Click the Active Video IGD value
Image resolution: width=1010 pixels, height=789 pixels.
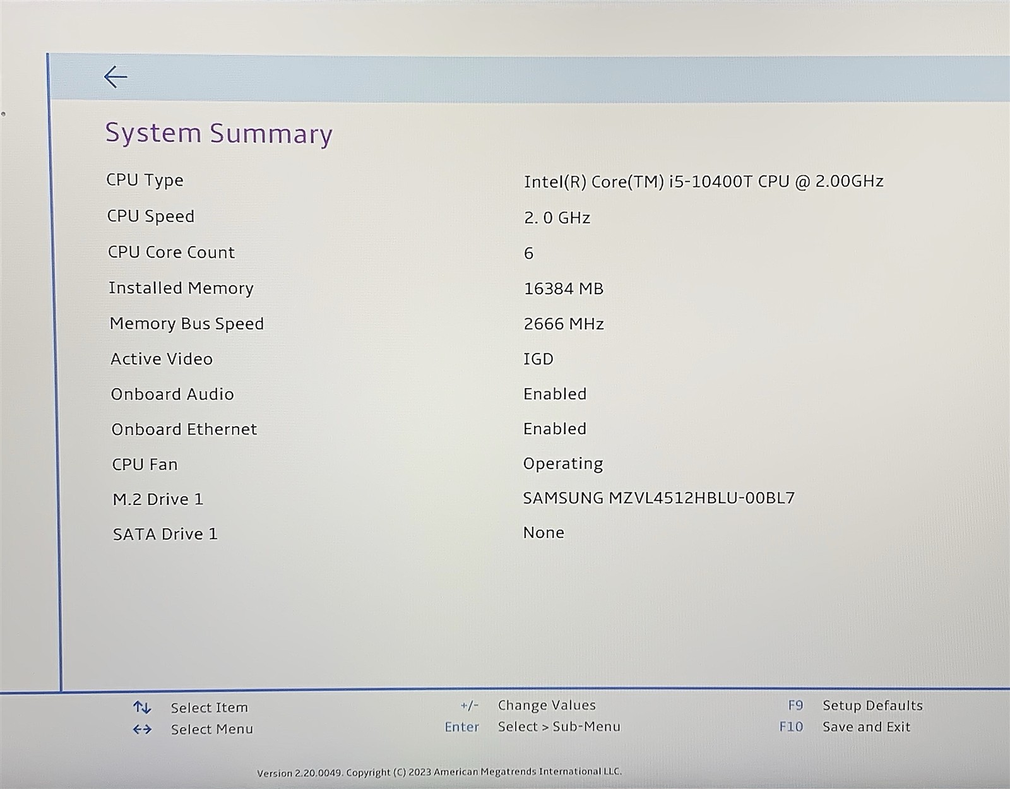[x=538, y=359]
